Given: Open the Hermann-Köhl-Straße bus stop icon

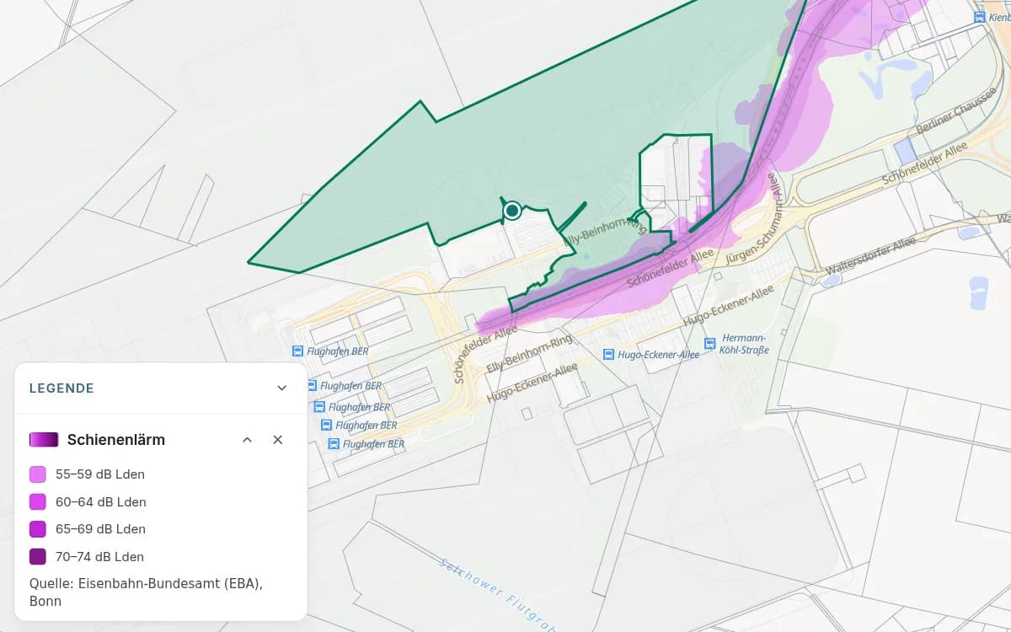Looking at the screenshot, I should click(710, 343).
